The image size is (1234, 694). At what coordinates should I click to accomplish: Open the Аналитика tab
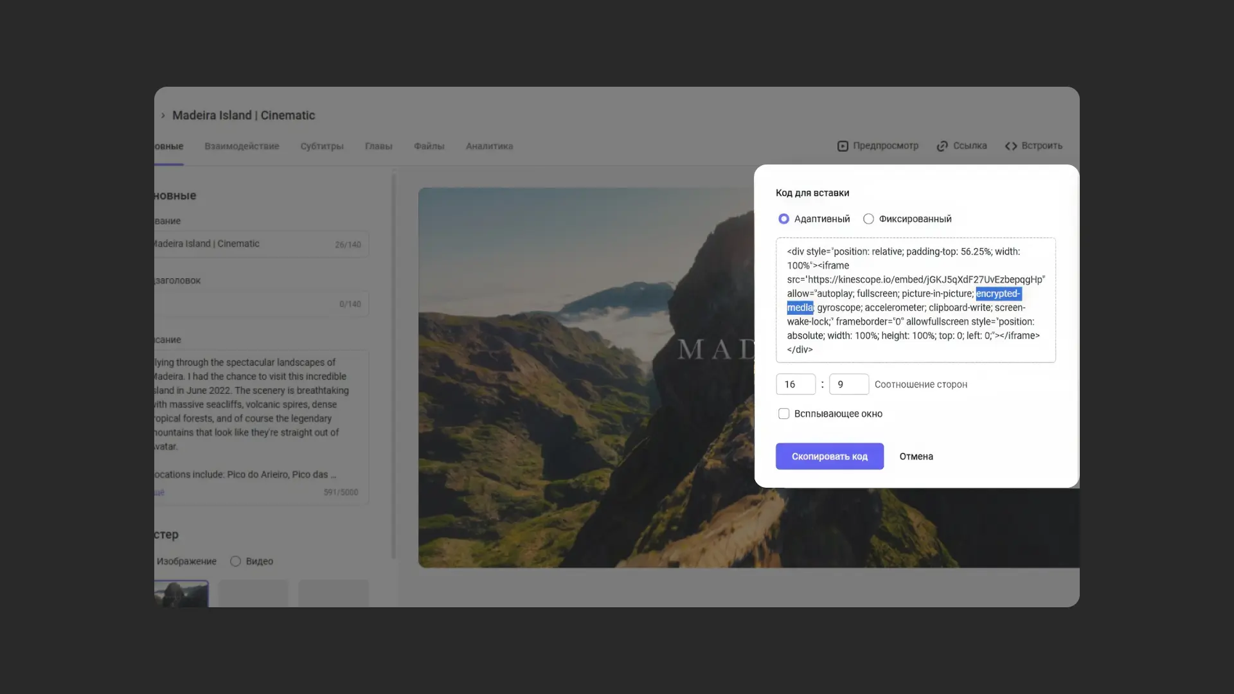(489, 147)
